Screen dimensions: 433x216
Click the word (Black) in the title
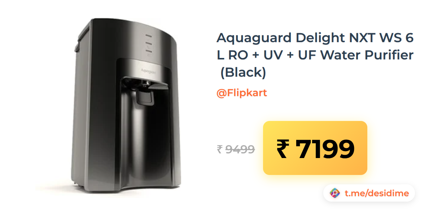pos(243,72)
